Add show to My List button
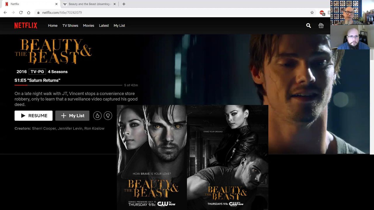The width and height of the screenshot is (374, 210). [72, 116]
